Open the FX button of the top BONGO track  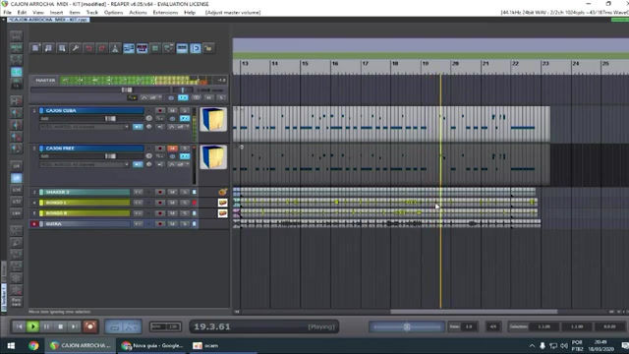tap(138, 203)
